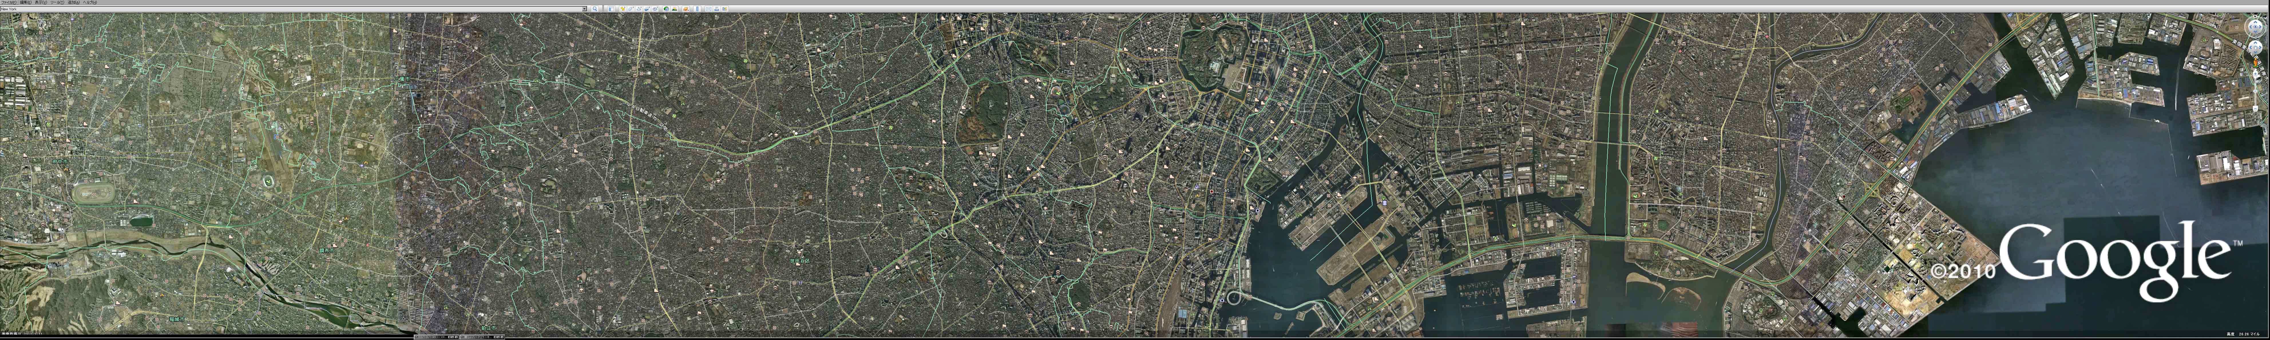
Task: Add a polygon using the toolbar icon
Action: click(631, 9)
